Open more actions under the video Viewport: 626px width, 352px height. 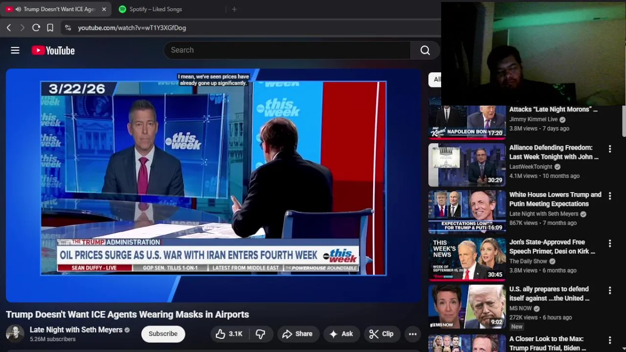413,334
